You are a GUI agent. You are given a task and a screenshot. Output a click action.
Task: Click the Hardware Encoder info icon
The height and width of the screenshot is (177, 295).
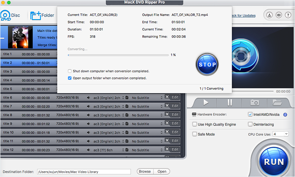click(285, 115)
